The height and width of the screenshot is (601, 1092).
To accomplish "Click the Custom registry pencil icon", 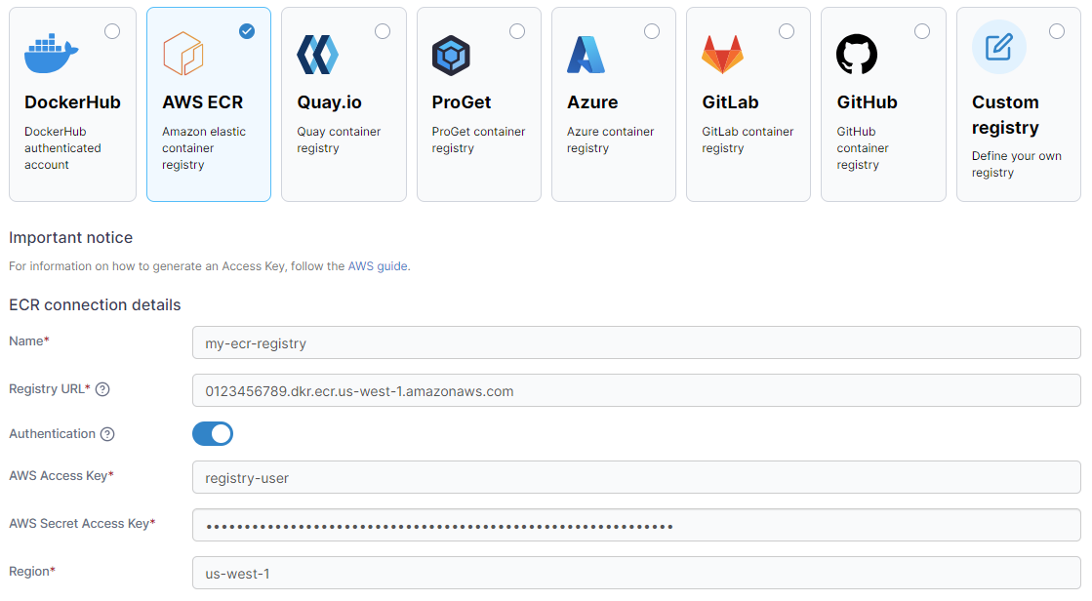I will pyautogui.click(x=998, y=47).
